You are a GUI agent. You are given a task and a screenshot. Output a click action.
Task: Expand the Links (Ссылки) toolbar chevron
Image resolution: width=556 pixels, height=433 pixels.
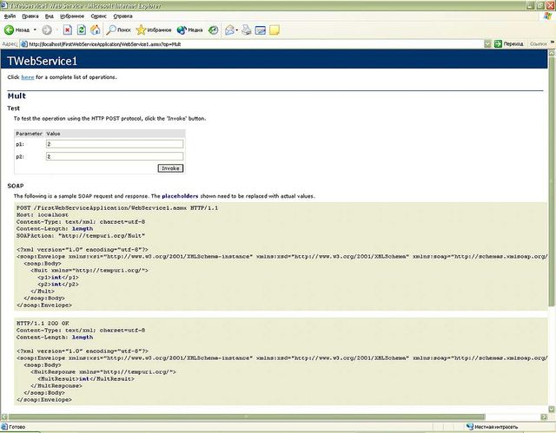point(553,43)
